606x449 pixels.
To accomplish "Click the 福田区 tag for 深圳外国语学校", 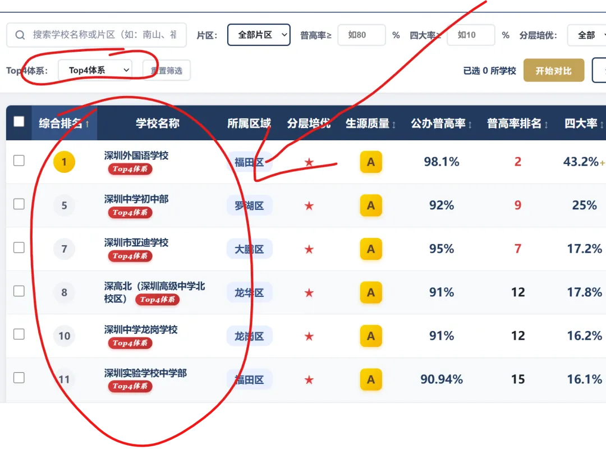I will click(249, 162).
